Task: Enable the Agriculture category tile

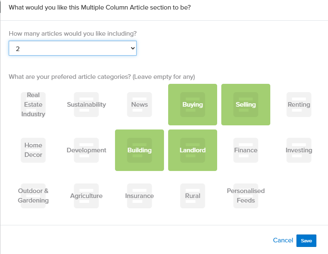Action: click(x=86, y=196)
